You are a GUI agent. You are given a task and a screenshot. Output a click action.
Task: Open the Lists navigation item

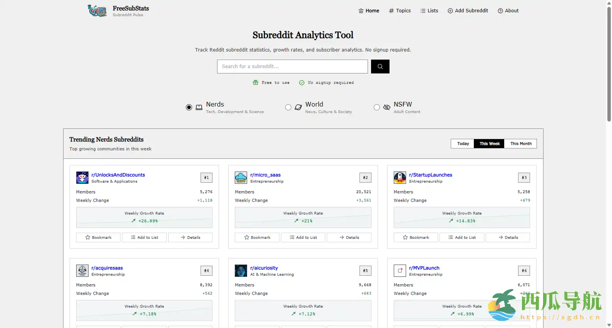pos(429,11)
